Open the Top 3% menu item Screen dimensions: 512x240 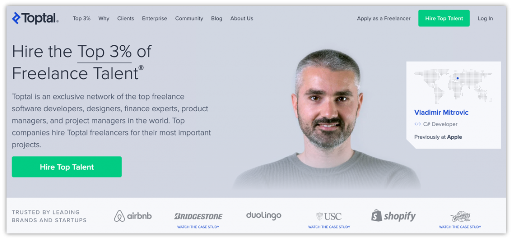(x=81, y=18)
